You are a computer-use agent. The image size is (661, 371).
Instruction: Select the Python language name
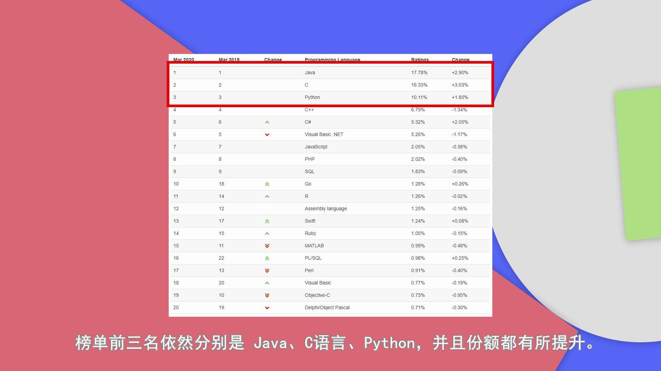pyautogui.click(x=312, y=97)
